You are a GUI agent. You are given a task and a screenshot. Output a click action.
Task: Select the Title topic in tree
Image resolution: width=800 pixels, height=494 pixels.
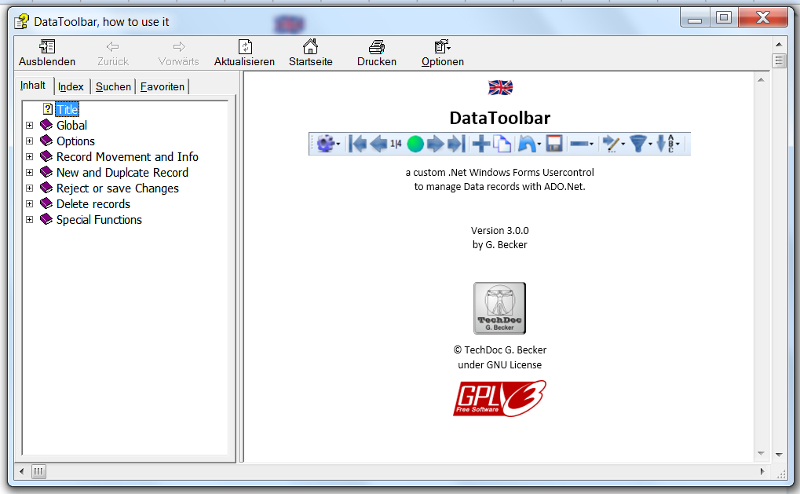pyautogui.click(x=67, y=109)
